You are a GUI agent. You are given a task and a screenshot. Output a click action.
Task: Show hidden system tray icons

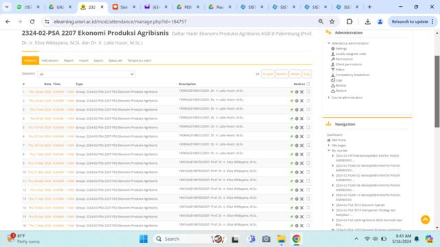click(x=356, y=239)
